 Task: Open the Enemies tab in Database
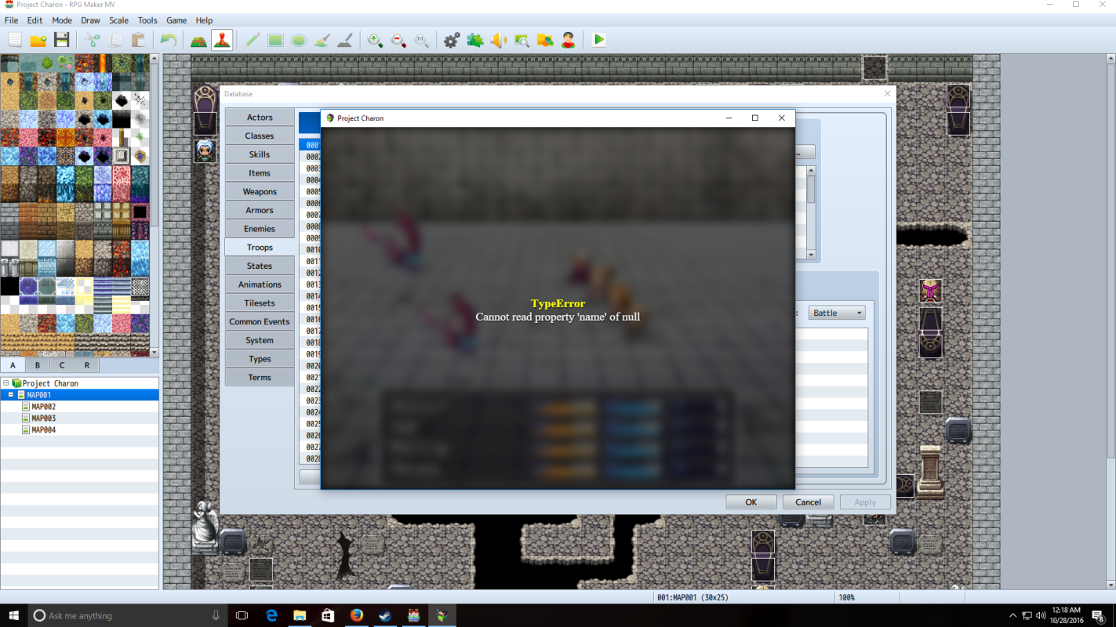260,229
